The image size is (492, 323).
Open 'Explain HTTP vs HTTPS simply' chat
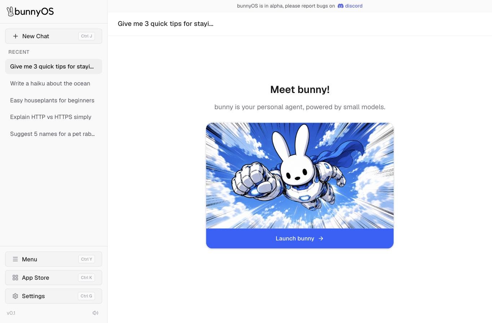point(54,117)
